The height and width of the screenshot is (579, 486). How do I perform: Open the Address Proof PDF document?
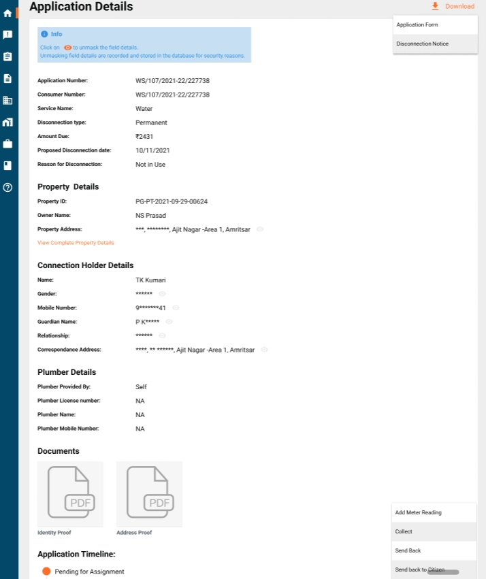[149, 494]
